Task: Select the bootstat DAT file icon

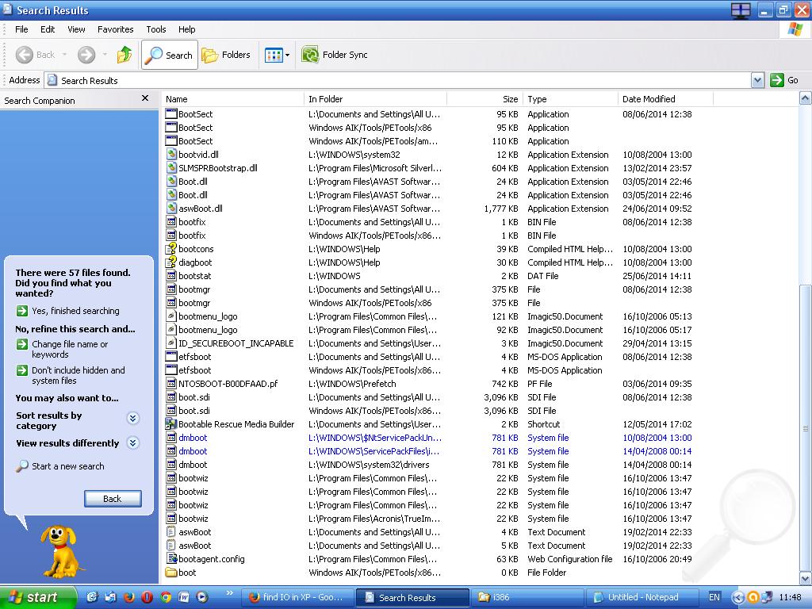Action: [171, 275]
